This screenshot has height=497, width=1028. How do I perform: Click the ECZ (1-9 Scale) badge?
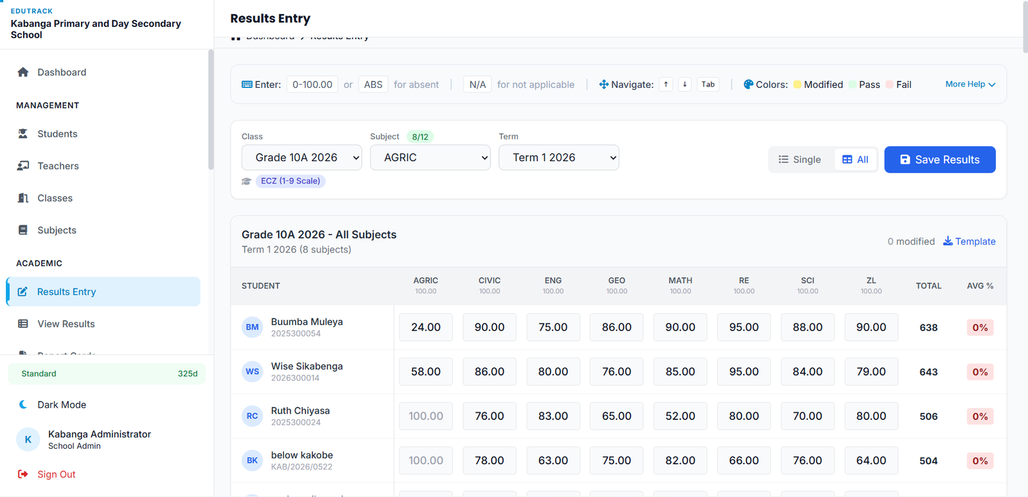click(x=290, y=181)
